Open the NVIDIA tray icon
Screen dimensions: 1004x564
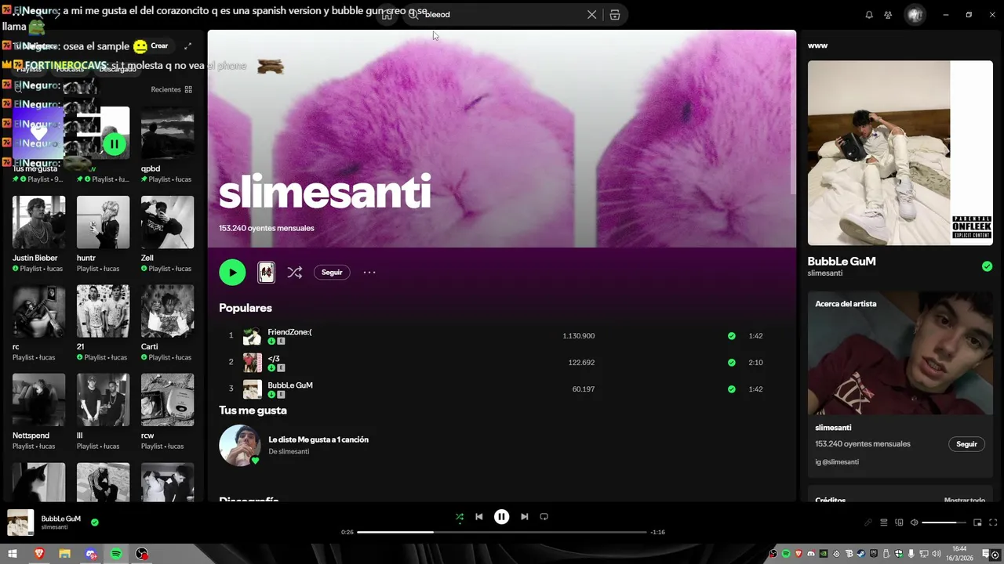(824, 554)
